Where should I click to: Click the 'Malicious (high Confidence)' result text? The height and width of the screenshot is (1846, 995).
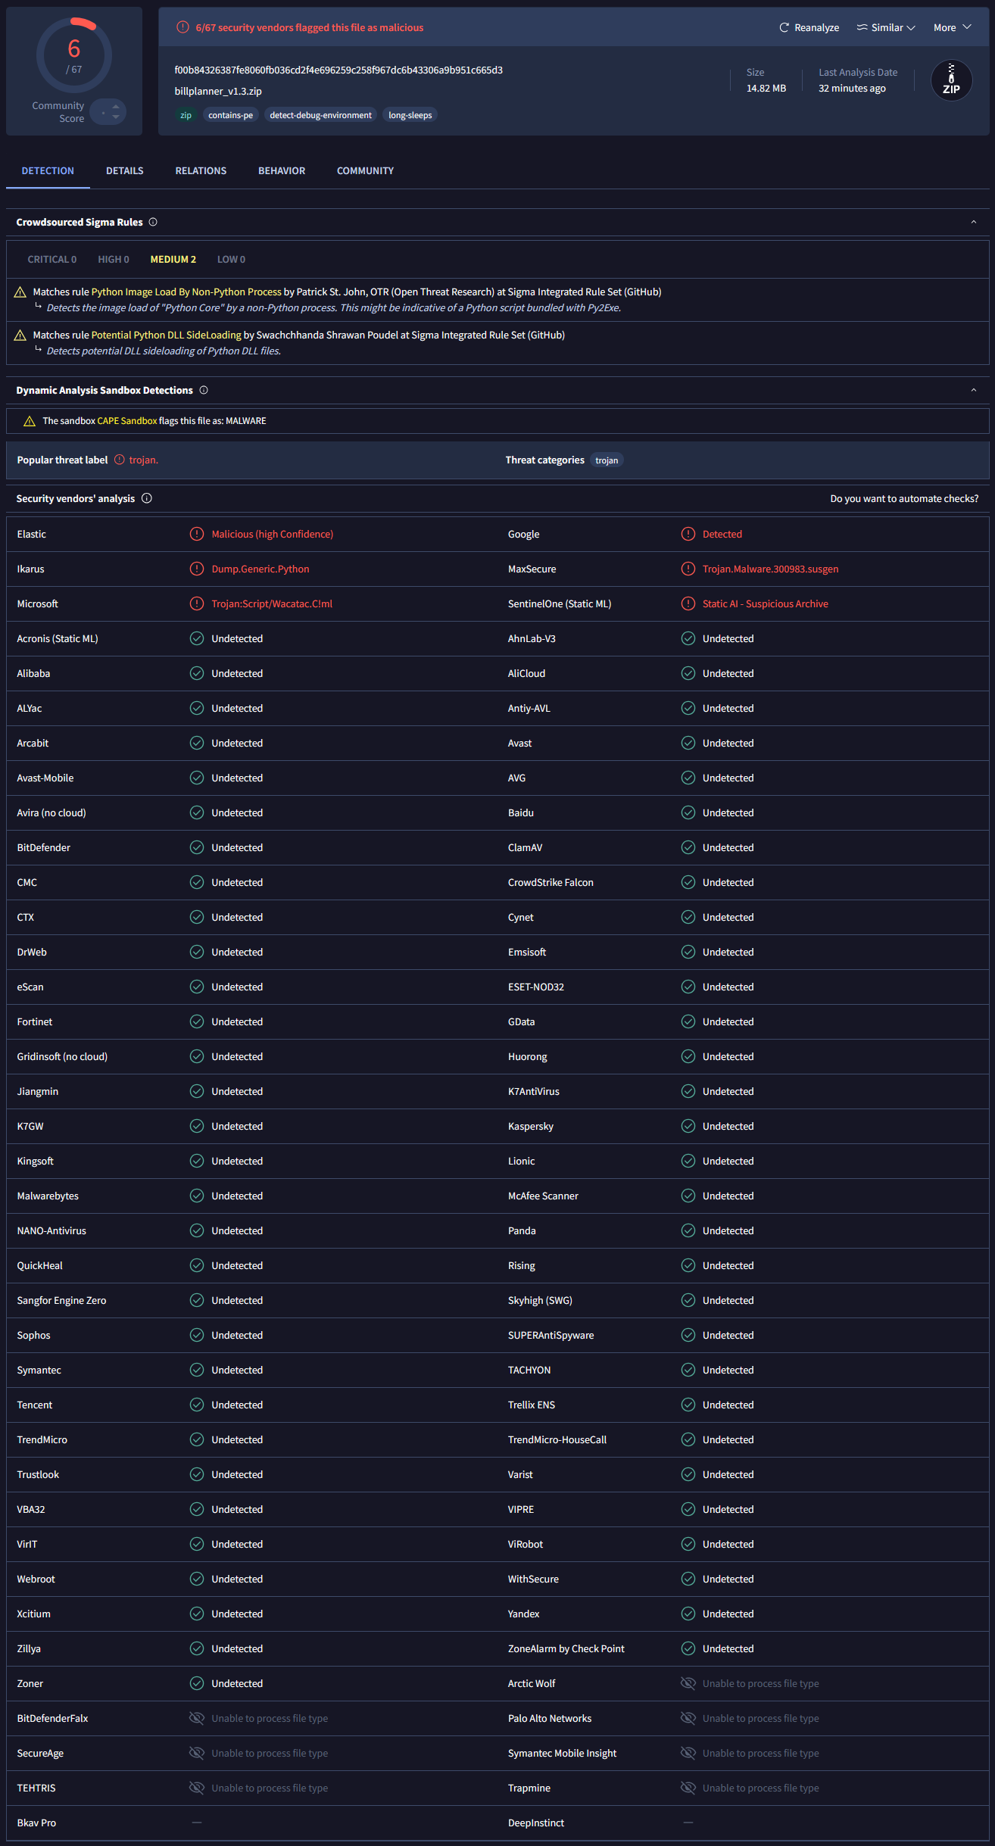272,534
